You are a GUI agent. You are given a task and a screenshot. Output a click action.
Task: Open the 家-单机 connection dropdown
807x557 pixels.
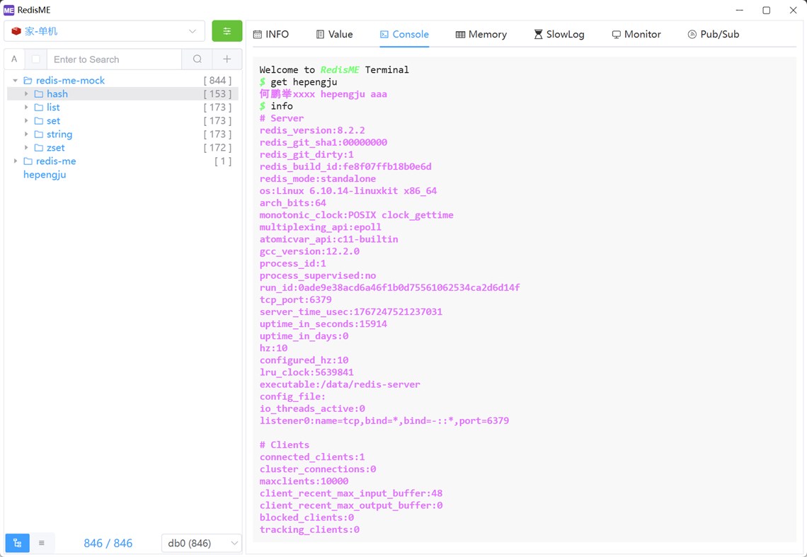[105, 31]
